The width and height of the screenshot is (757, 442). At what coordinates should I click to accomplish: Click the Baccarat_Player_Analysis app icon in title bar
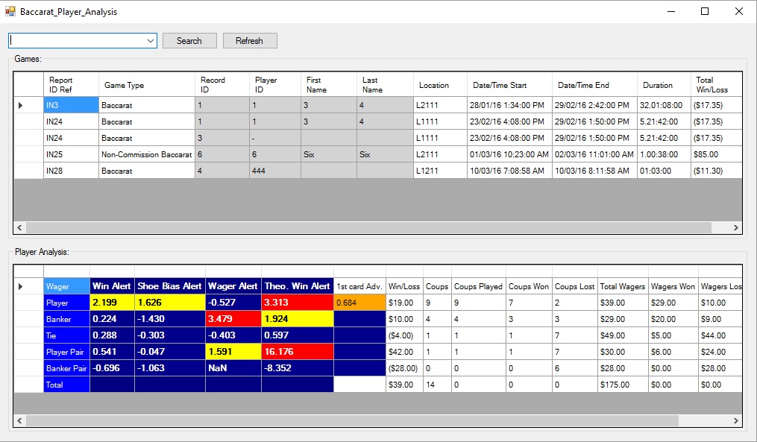[10, 12]
